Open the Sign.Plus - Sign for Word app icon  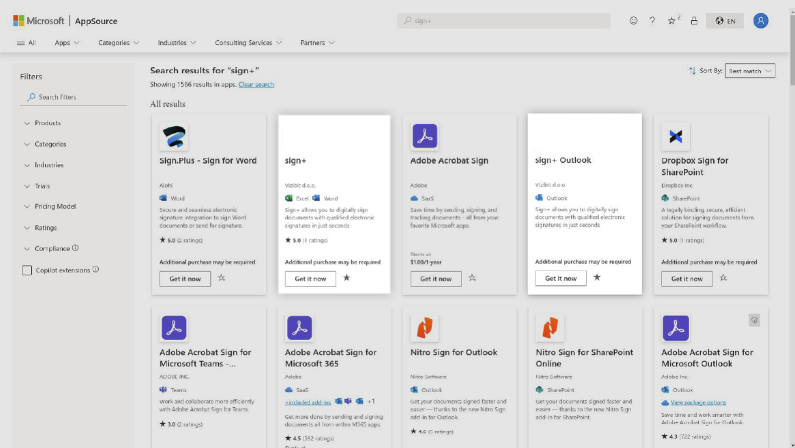[x=174, y=136]
